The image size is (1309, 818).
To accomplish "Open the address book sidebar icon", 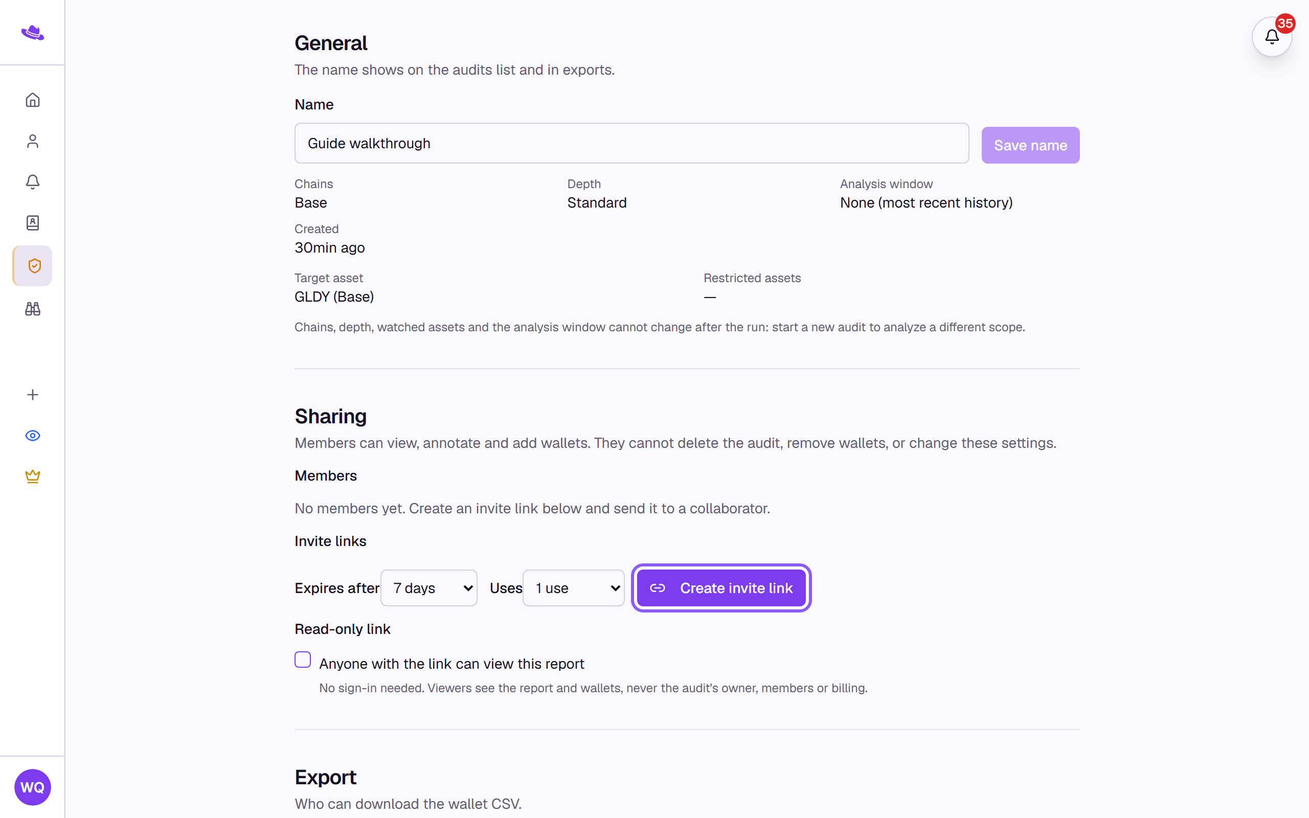I will (x=32, y=223).
